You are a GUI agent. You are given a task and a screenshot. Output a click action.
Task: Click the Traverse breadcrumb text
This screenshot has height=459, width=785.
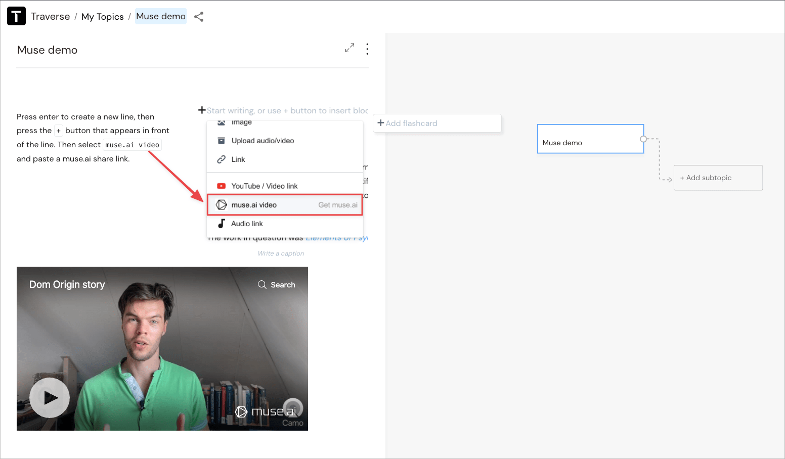(x=50, y=17)
